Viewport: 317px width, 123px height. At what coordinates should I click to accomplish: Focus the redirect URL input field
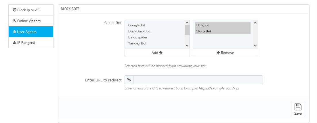(198, 80)
